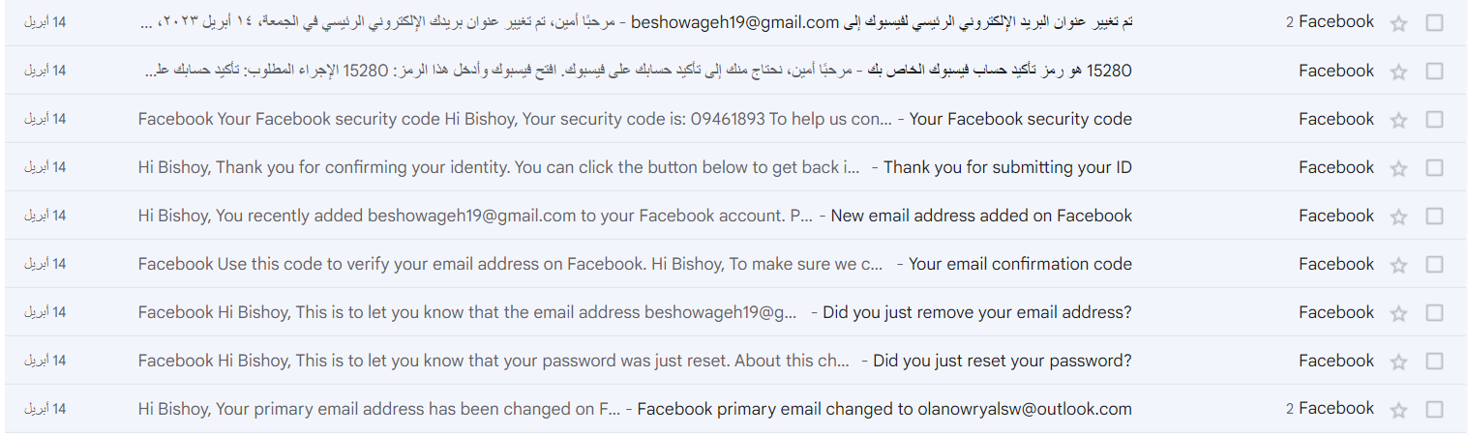Check the box for 'Did you just reset your password?'

(1434, 361)
